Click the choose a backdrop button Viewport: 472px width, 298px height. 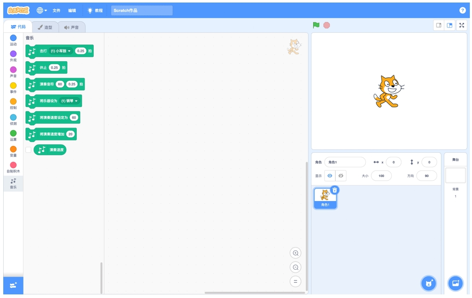tap(455, 283)
